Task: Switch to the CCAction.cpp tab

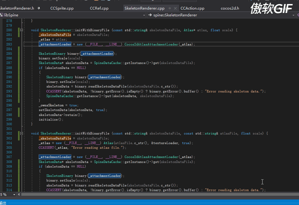Action: pos(192,8)
